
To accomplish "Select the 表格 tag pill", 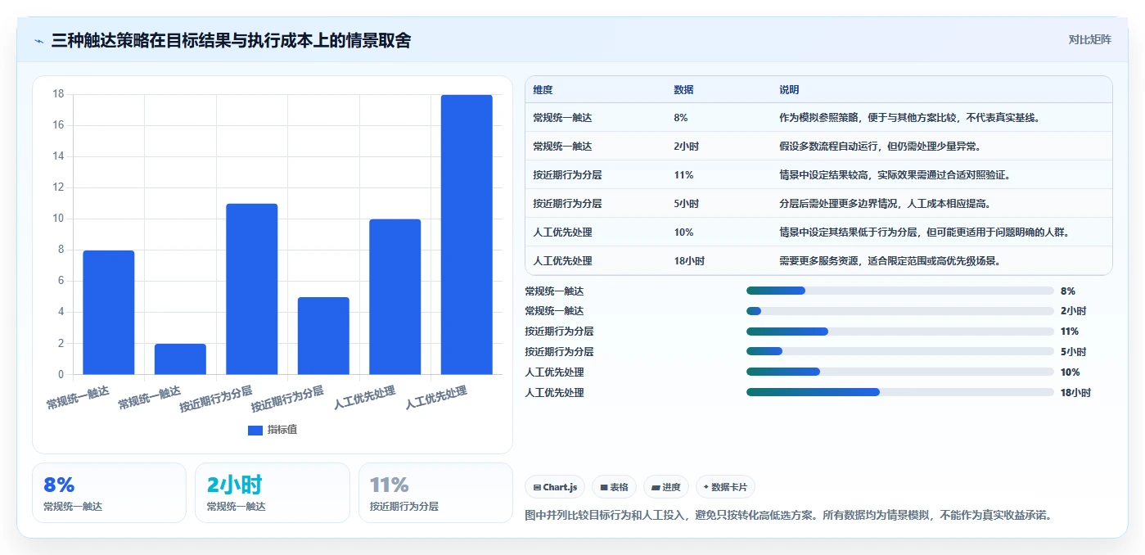I will (x=614, y=487).
